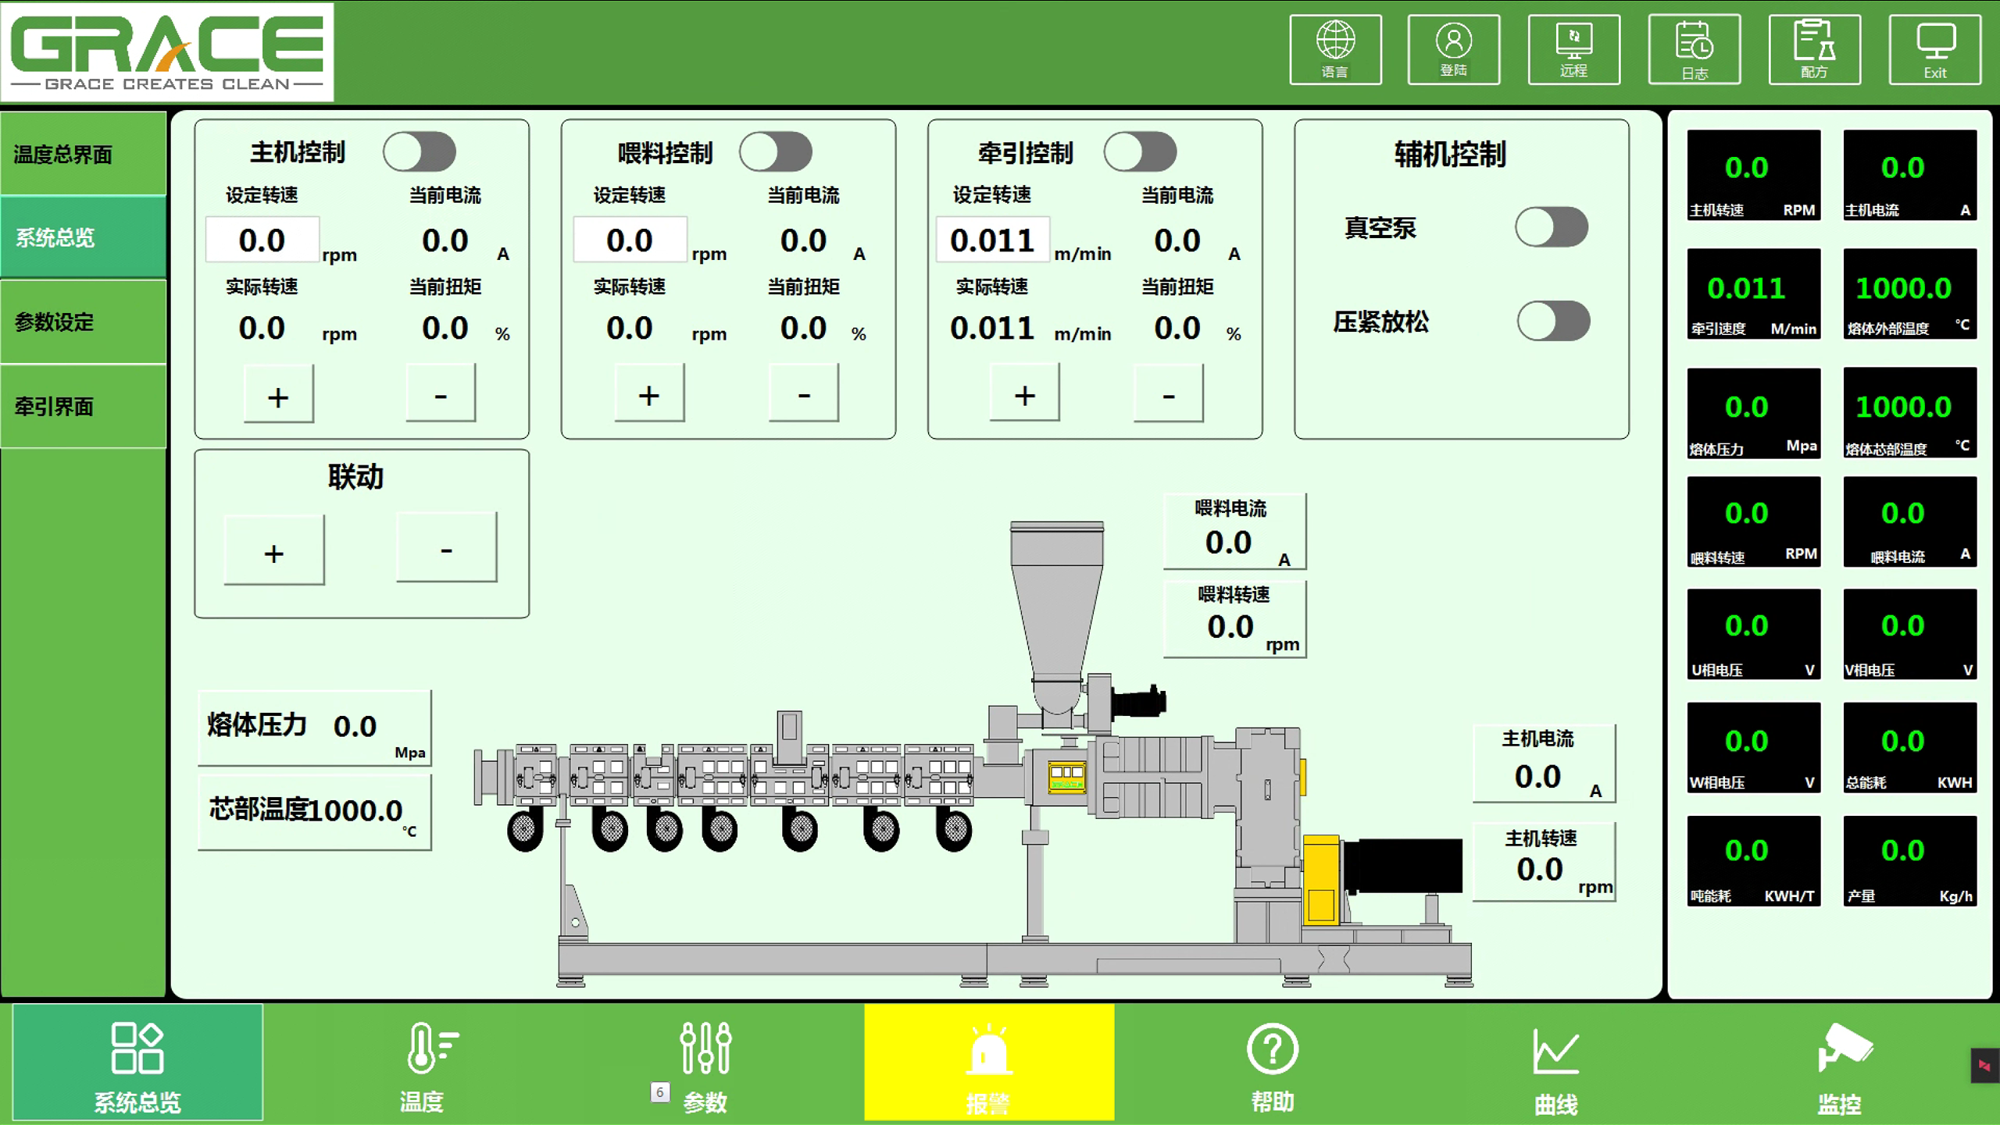Enable the feeding control (喂料控制) switch
This screenshot has width=2000, height=1125.
point(776,151)
